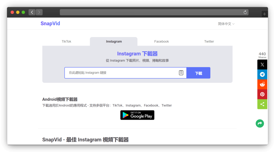Screen dimensions: 275x152
Task: Open the green more-share options icon
Action: [262, 104]
